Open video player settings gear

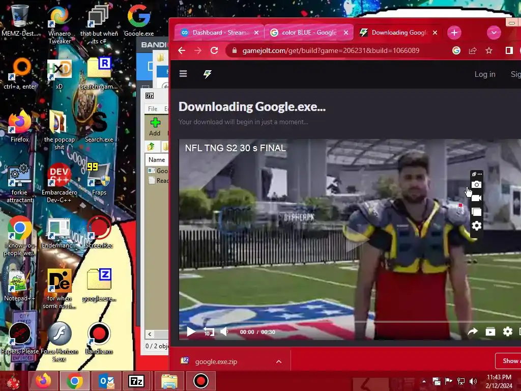click(507, 331)
